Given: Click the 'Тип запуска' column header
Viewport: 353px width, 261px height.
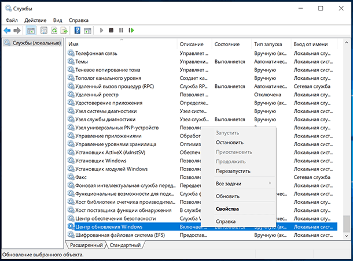Looking at the screenshot, I should tap(267, 44).
